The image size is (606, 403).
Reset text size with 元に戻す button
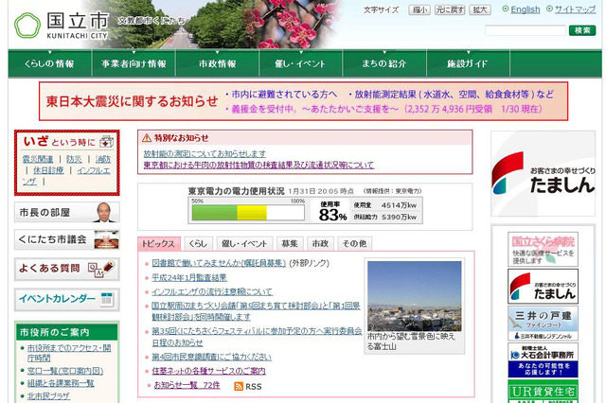(450, 9)
